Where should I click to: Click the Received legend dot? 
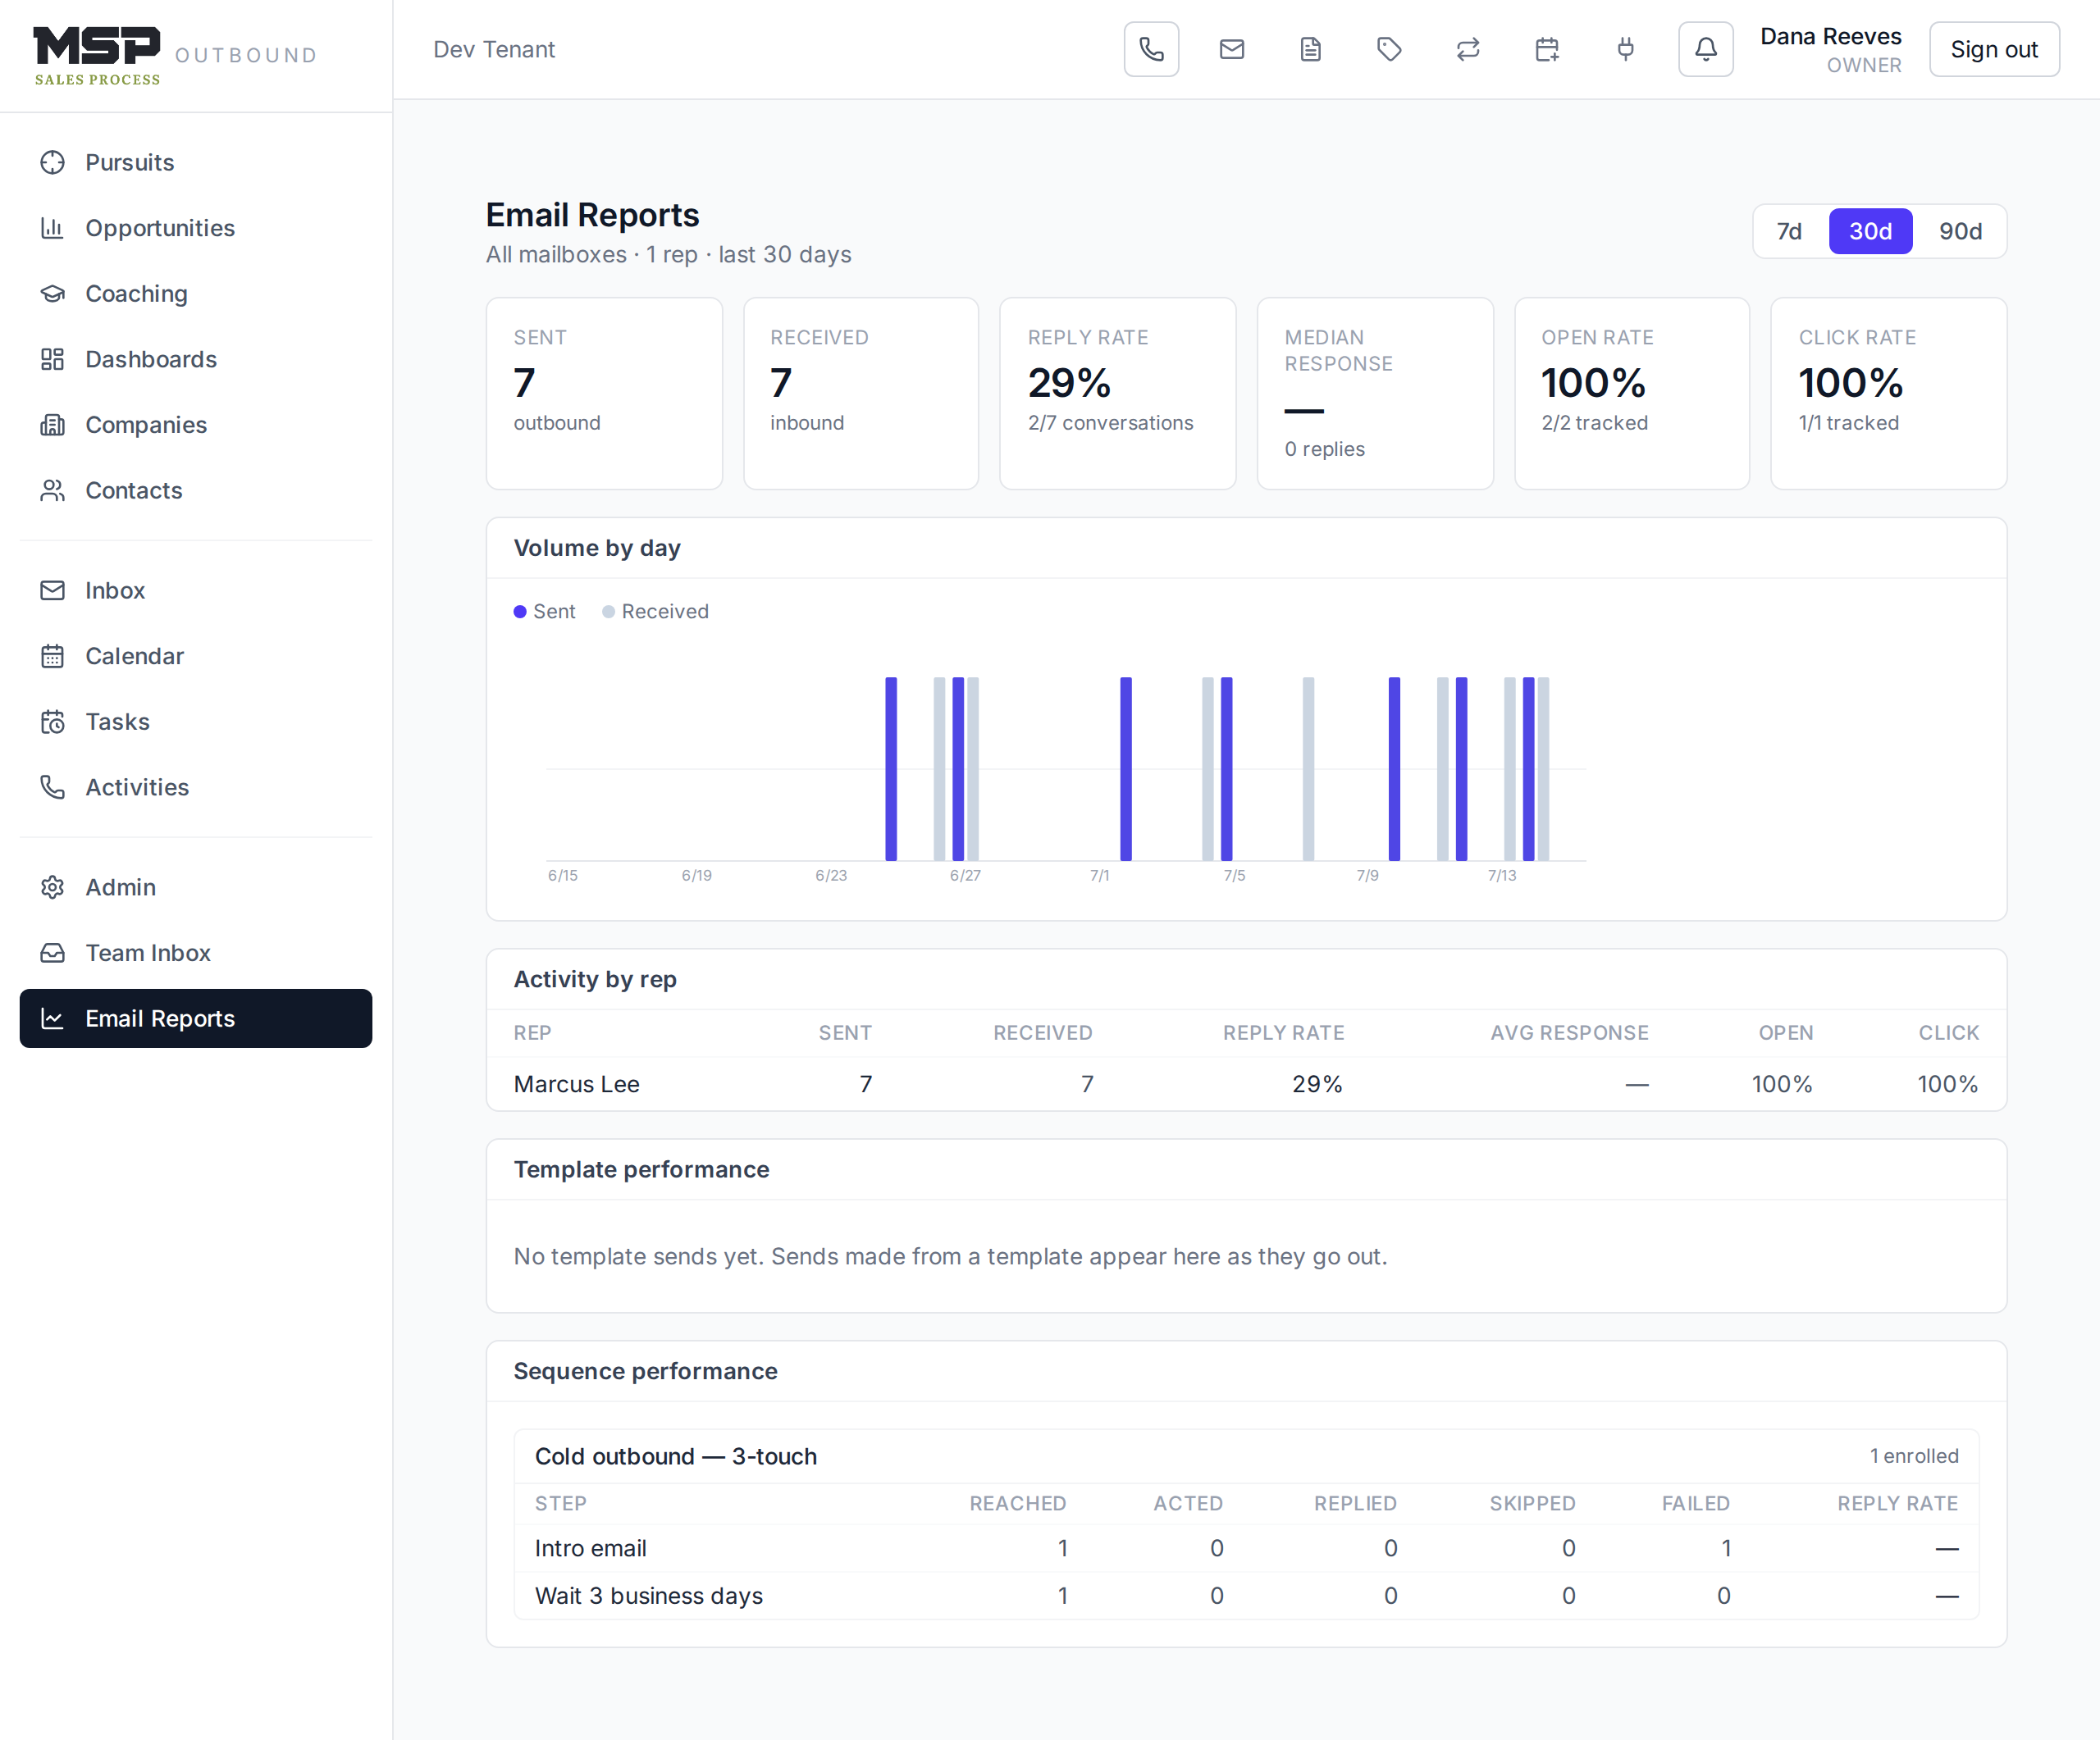tap(608, 612)
